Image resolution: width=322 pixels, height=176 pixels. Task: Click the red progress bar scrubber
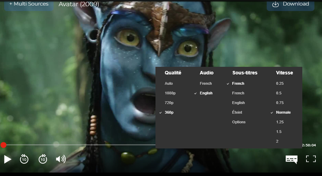(3, 145)
